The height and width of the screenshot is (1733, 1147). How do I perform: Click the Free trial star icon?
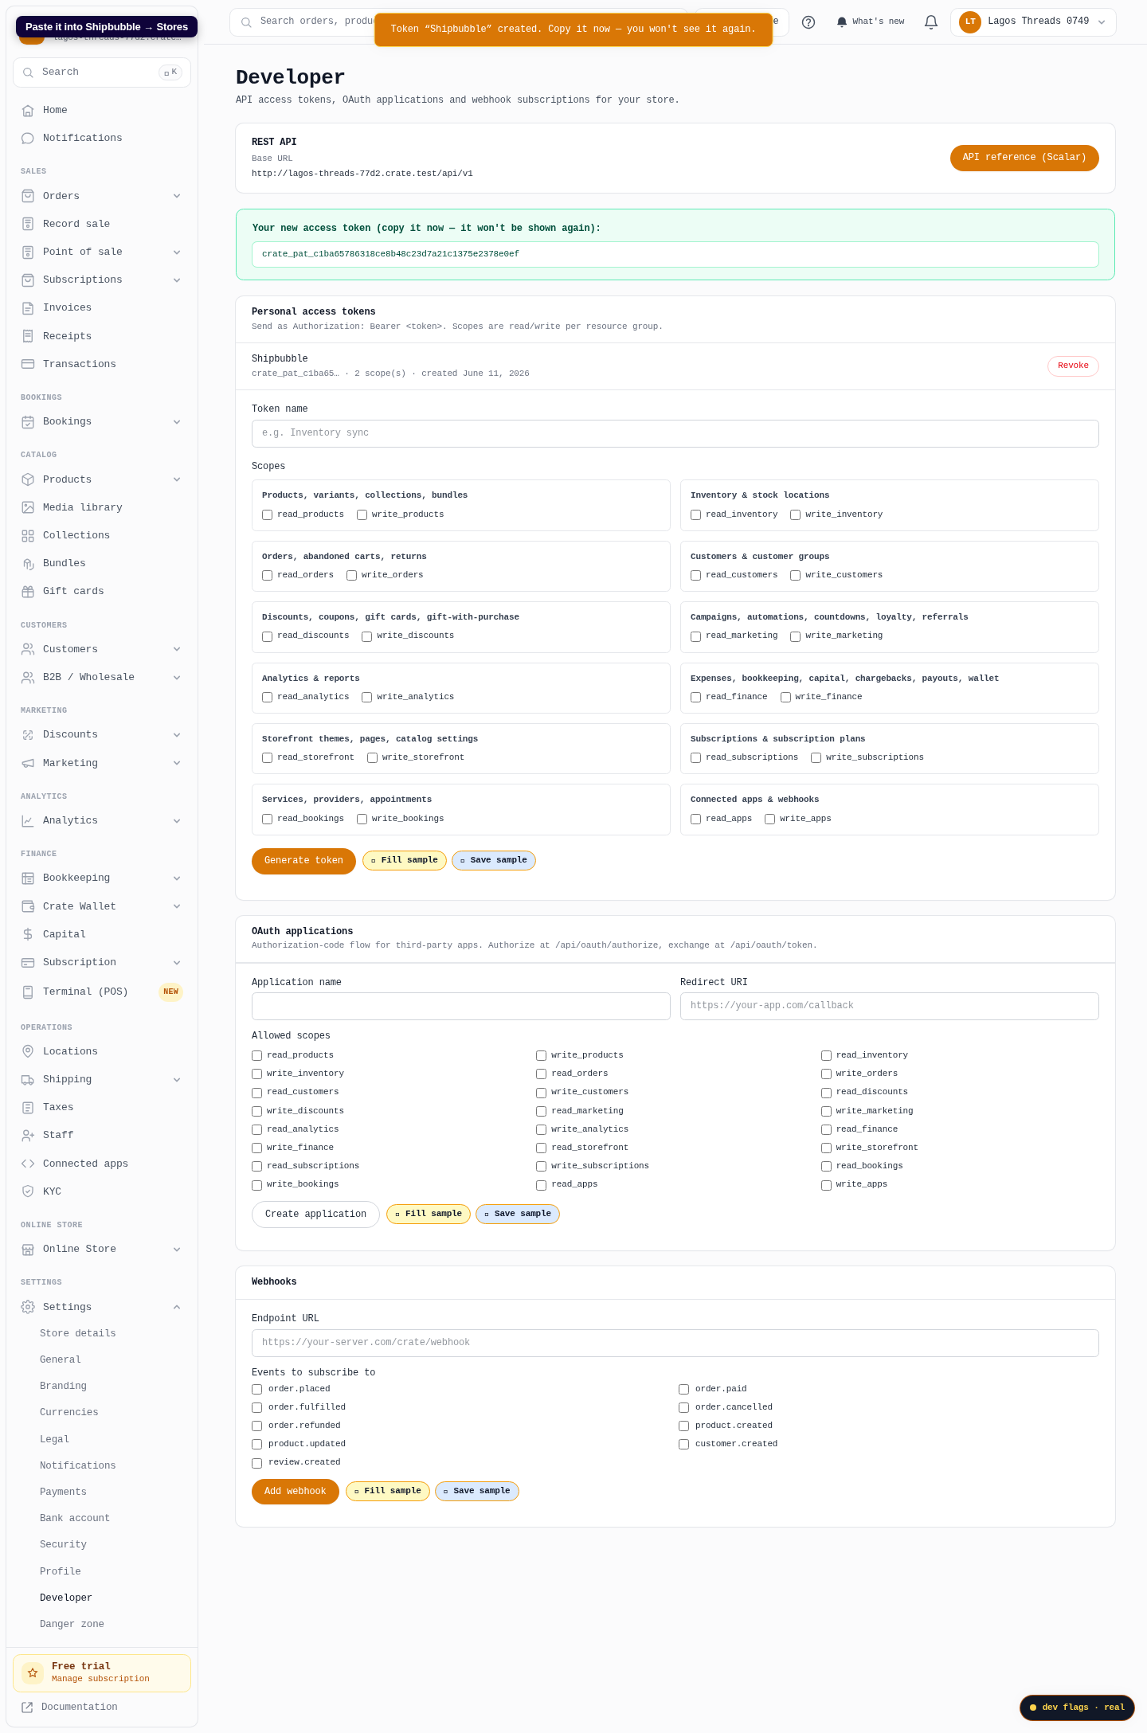(33, 1672)
